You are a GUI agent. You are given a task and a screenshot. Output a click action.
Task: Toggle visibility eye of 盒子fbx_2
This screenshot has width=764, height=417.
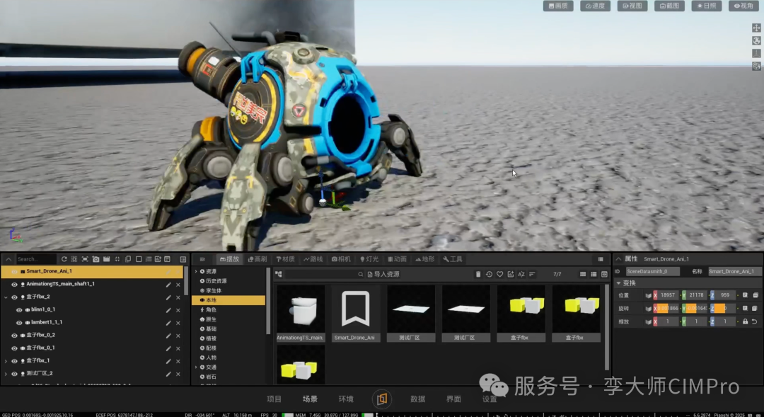click(x=14, y=297)
